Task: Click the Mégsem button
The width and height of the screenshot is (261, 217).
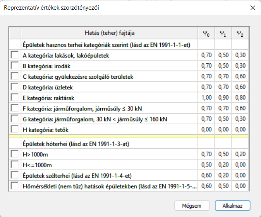Action: [192, 206]
